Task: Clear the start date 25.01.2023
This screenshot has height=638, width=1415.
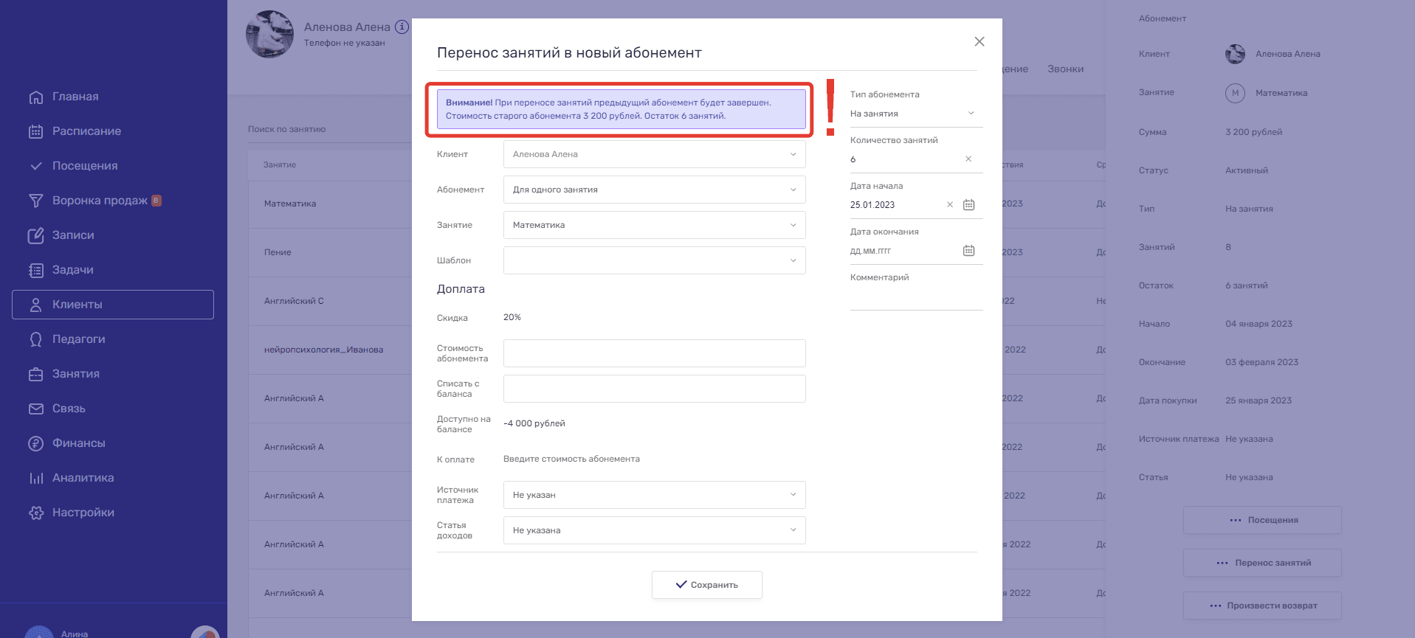Action: click(950, 205)
